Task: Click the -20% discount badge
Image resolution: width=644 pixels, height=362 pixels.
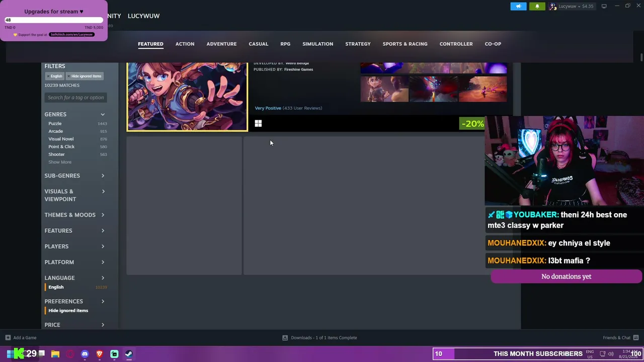Action: (x=472, y=124)
